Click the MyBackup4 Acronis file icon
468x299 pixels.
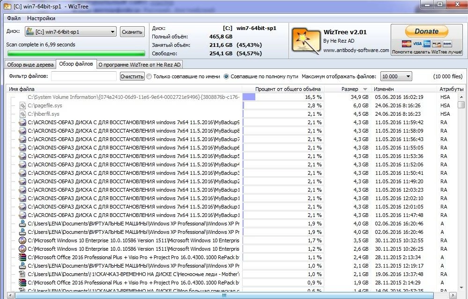22,164
